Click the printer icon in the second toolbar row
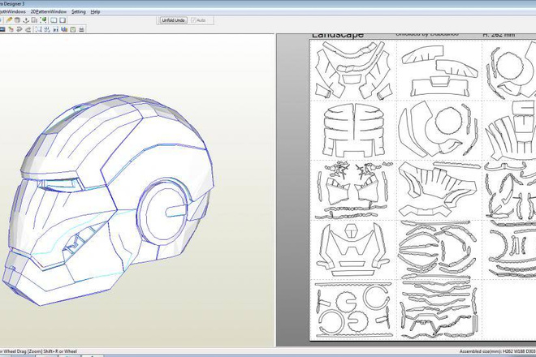The width and height of the screenshot is (536, 357). (81, 30)
